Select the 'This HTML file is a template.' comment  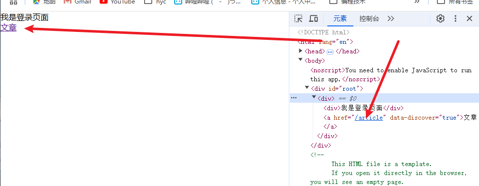coord(381,164)
